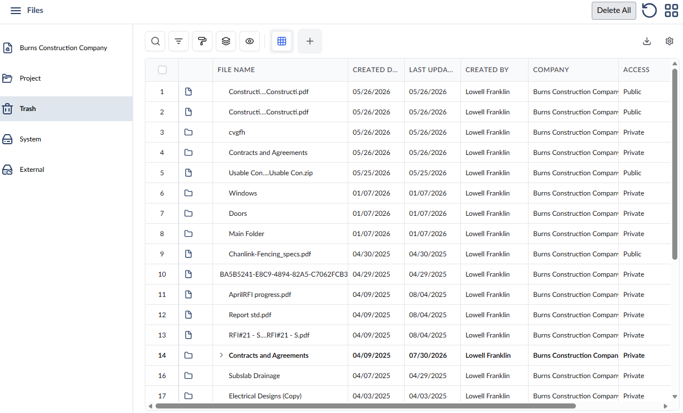Select the grid table view icon

click(282, 41)
